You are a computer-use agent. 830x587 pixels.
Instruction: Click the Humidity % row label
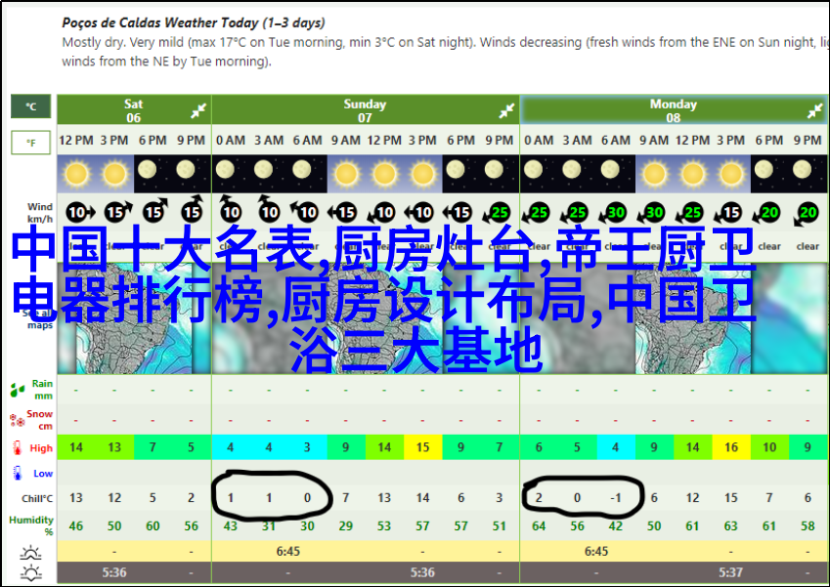point(31,525)
